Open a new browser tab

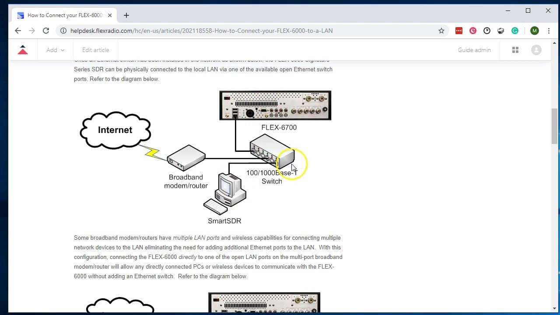(126, 15)
